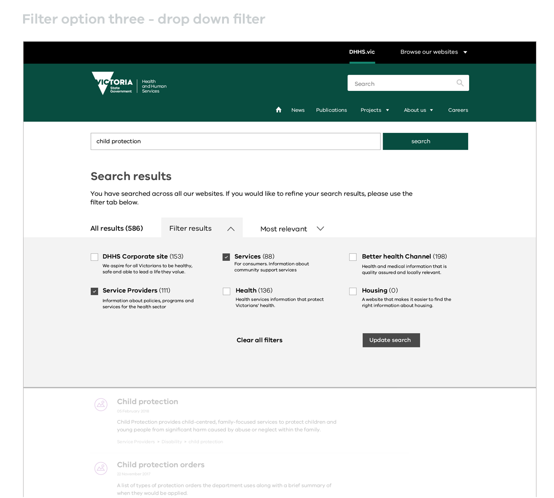
Task: Click the Victoria State Government logo
Action: tap(129, 84)
